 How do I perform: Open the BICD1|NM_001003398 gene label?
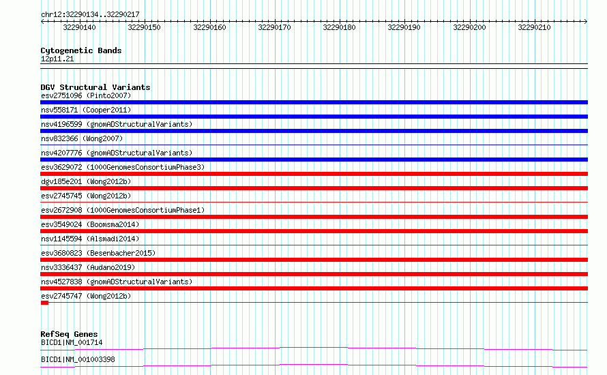coord(78,359)
